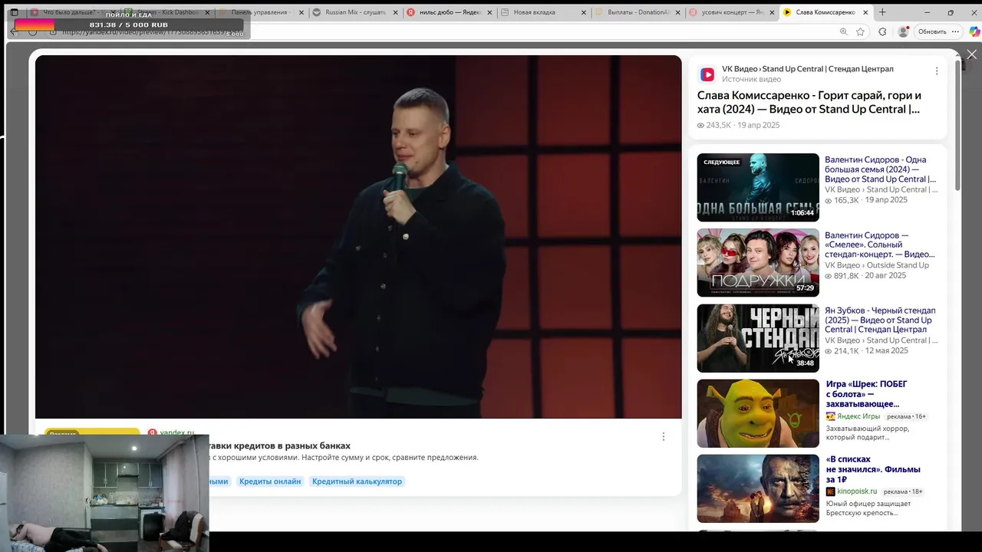Play the Одна большая семья thumbnail marked Следующее
Viewport: 982px width, 552px height.
tap(758, 188)
